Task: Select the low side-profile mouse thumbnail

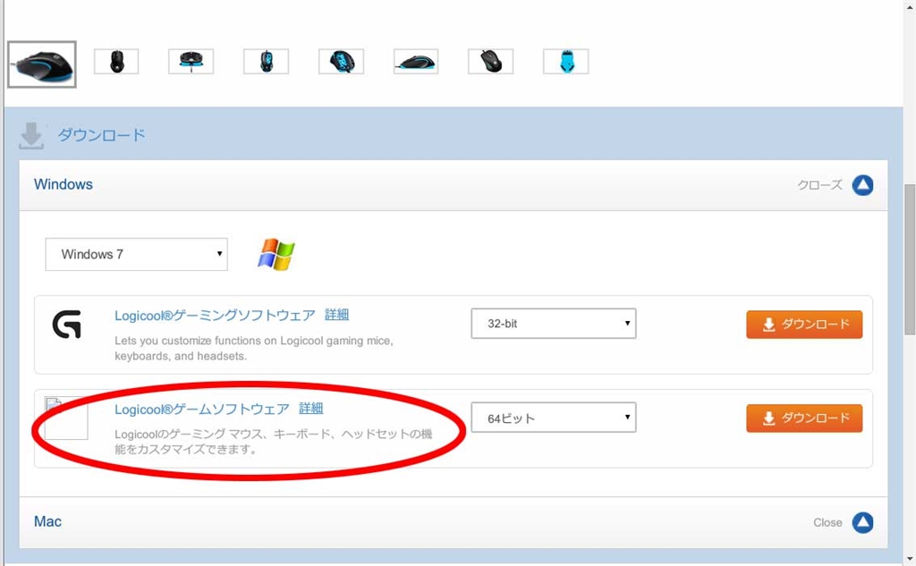Action: pos(416,62)
